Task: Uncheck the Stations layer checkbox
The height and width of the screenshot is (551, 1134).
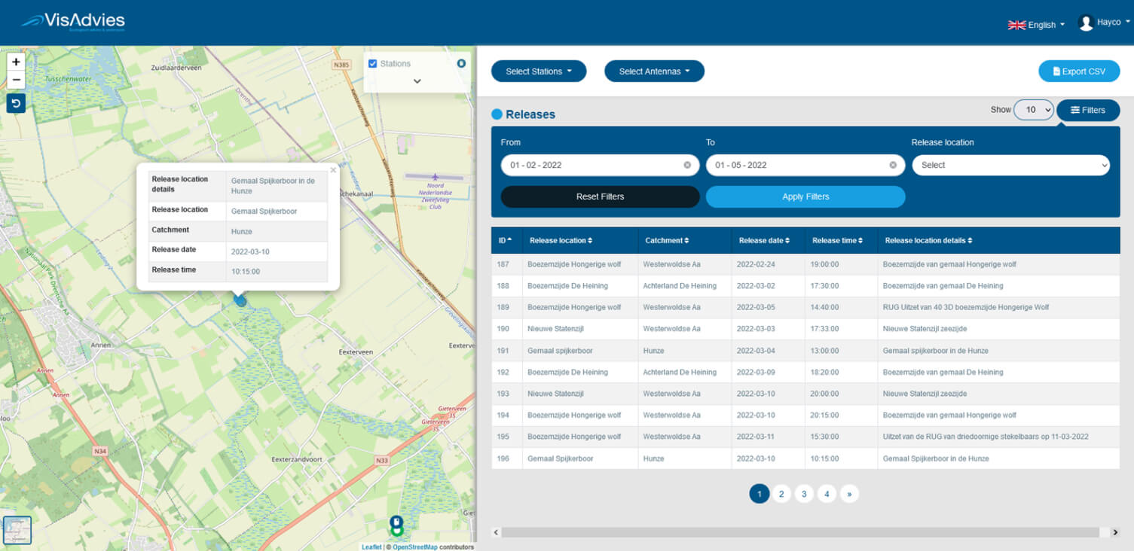Action: 372,64
